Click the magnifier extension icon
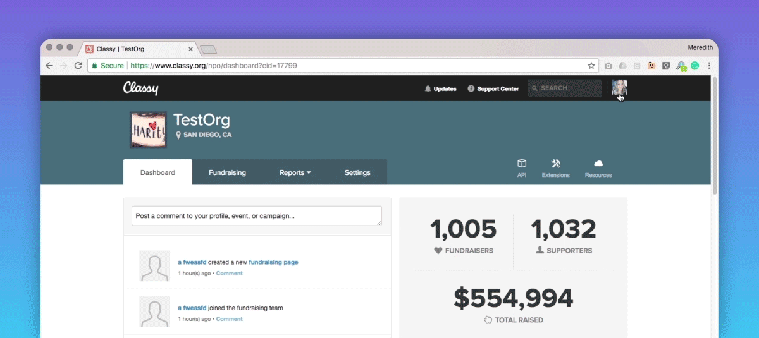The image size is (759, 338). coord(681,66)
